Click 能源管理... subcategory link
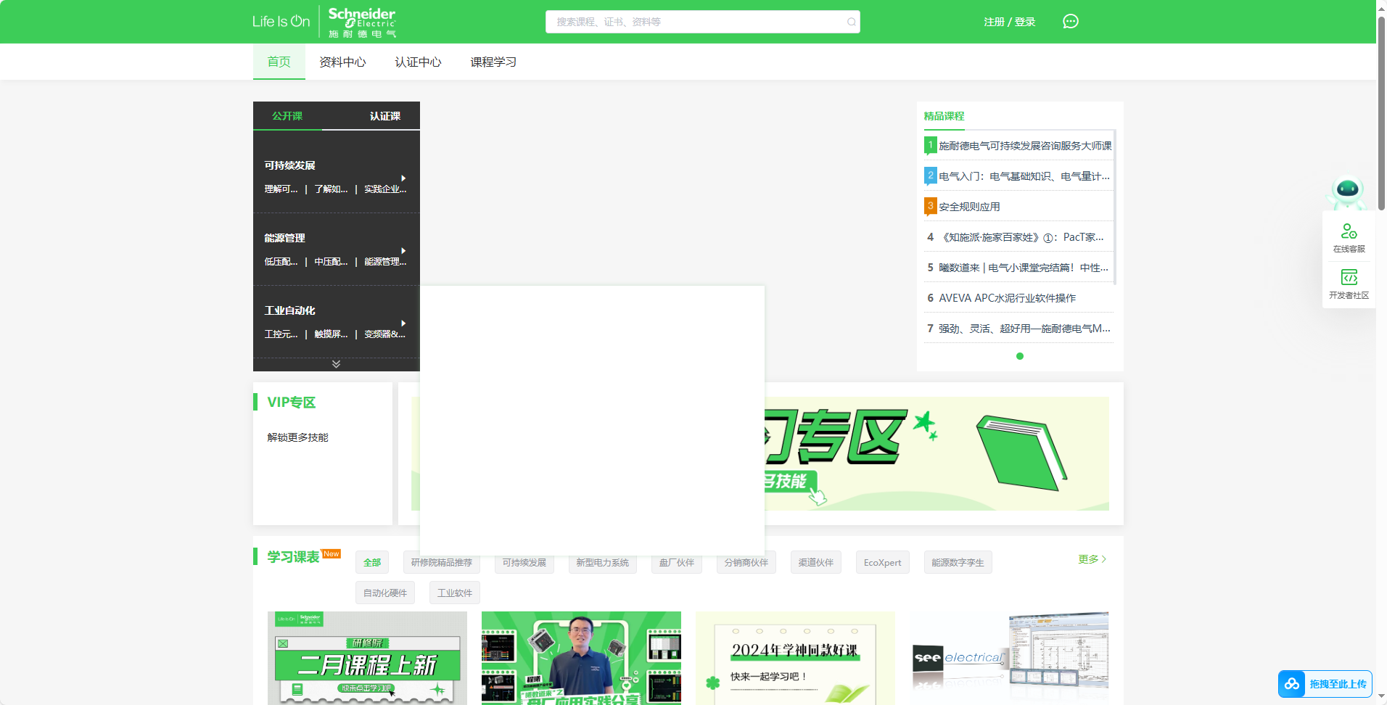 [385, 262]
